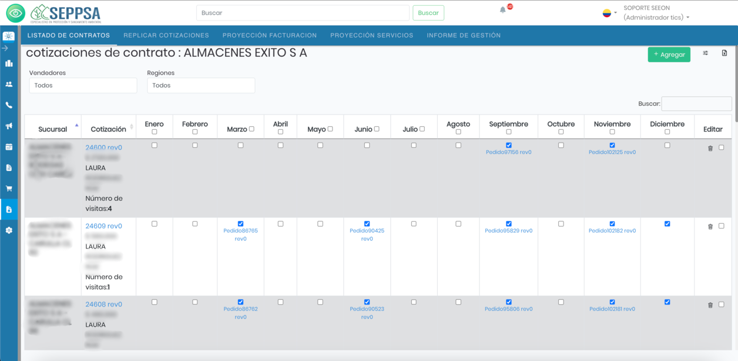Focus the top Buscar search field

(x=303, y=13)
